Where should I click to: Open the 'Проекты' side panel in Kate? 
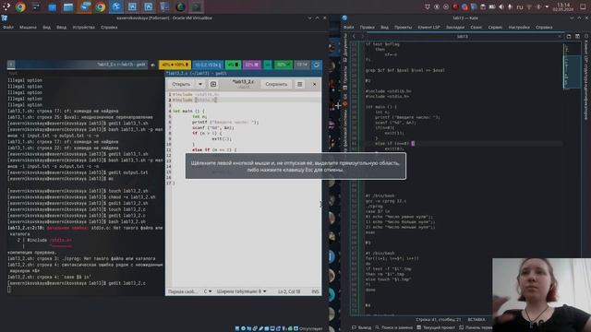[345, 77]
